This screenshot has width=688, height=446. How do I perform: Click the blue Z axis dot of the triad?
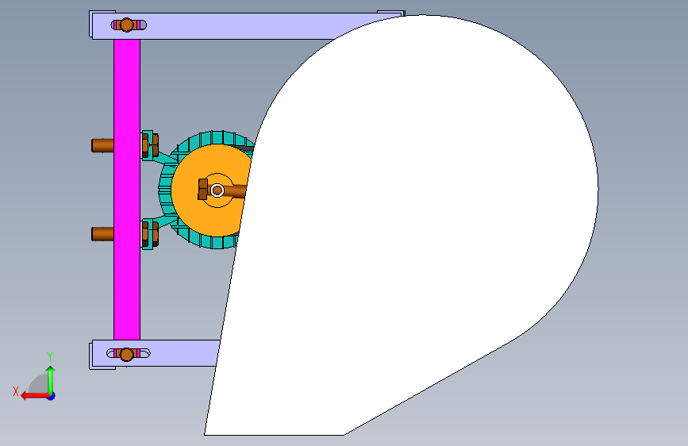pos(52,396)
